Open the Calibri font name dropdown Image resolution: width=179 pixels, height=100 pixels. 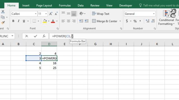[x=36, y=14]
